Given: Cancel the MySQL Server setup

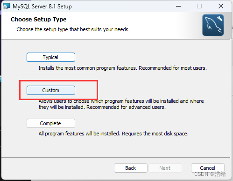Looking at the screenshot, I should point(207,168).
